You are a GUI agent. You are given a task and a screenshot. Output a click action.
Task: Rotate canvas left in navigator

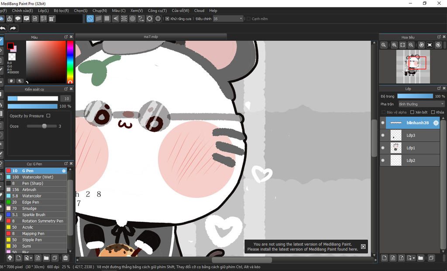[421, 45]
